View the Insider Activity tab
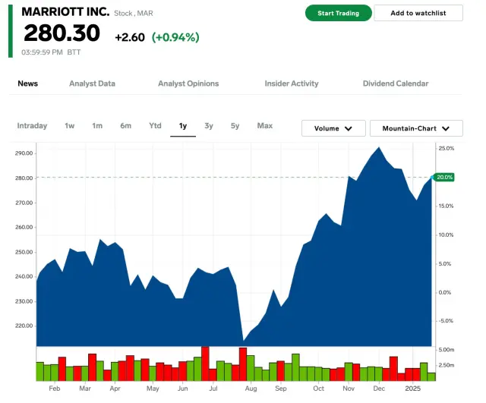The width and height of the screenshot is (486, 403). (292, 83)
